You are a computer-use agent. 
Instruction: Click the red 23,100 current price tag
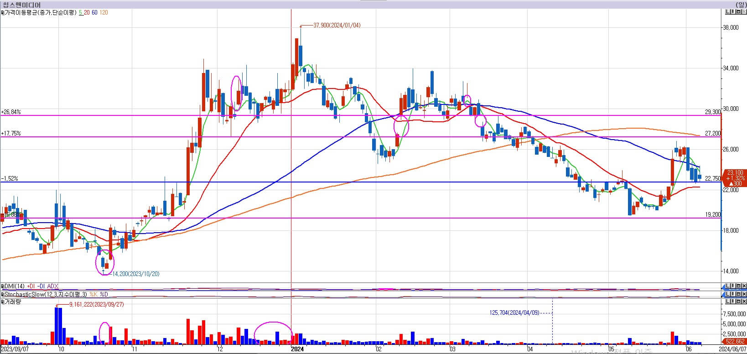tap(734, 178)
